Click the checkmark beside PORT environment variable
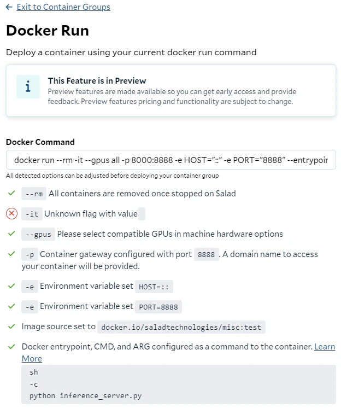 coord(11,306)
